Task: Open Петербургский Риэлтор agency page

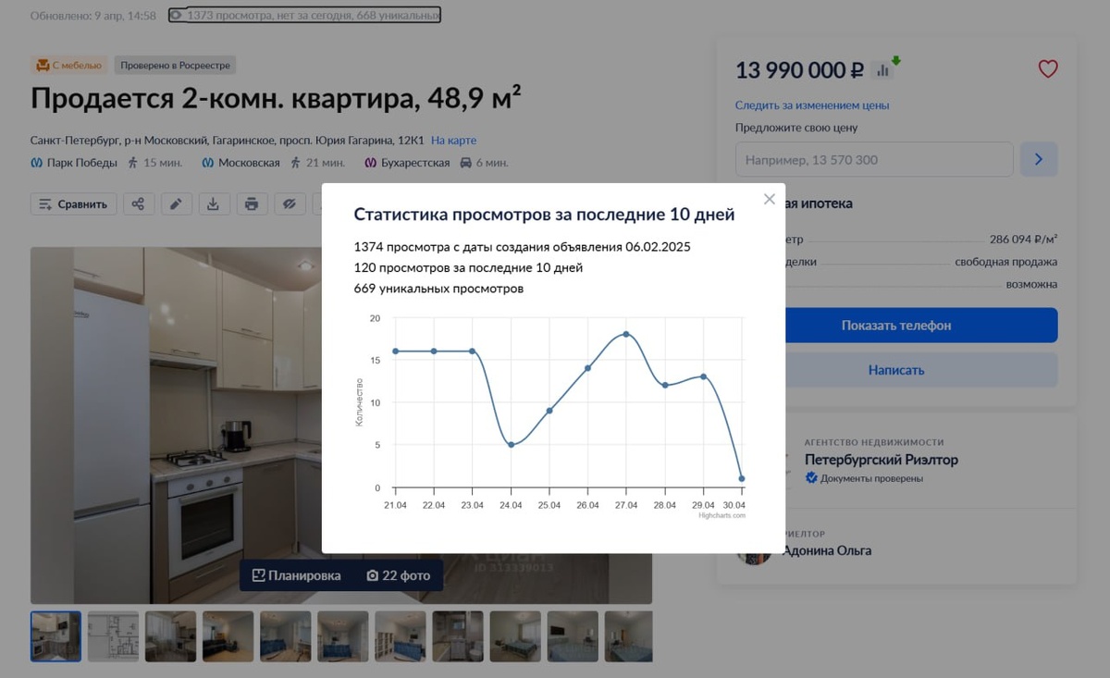Action: click(882, 460)
